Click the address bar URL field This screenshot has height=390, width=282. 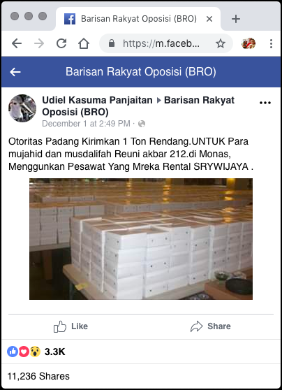click(x=161, y=44)
